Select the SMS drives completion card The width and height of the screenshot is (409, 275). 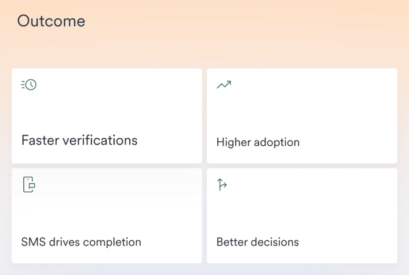(x=107, y=215)
